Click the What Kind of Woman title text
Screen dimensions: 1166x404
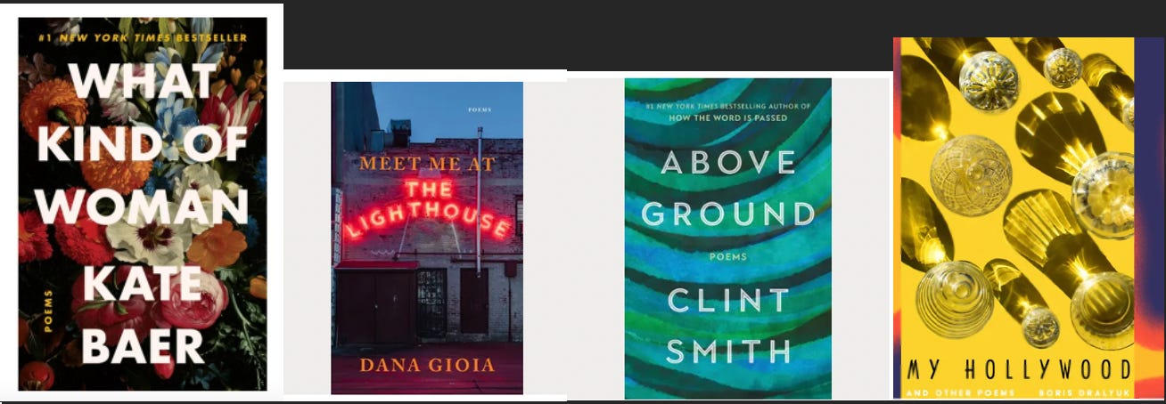coord(143,143)
